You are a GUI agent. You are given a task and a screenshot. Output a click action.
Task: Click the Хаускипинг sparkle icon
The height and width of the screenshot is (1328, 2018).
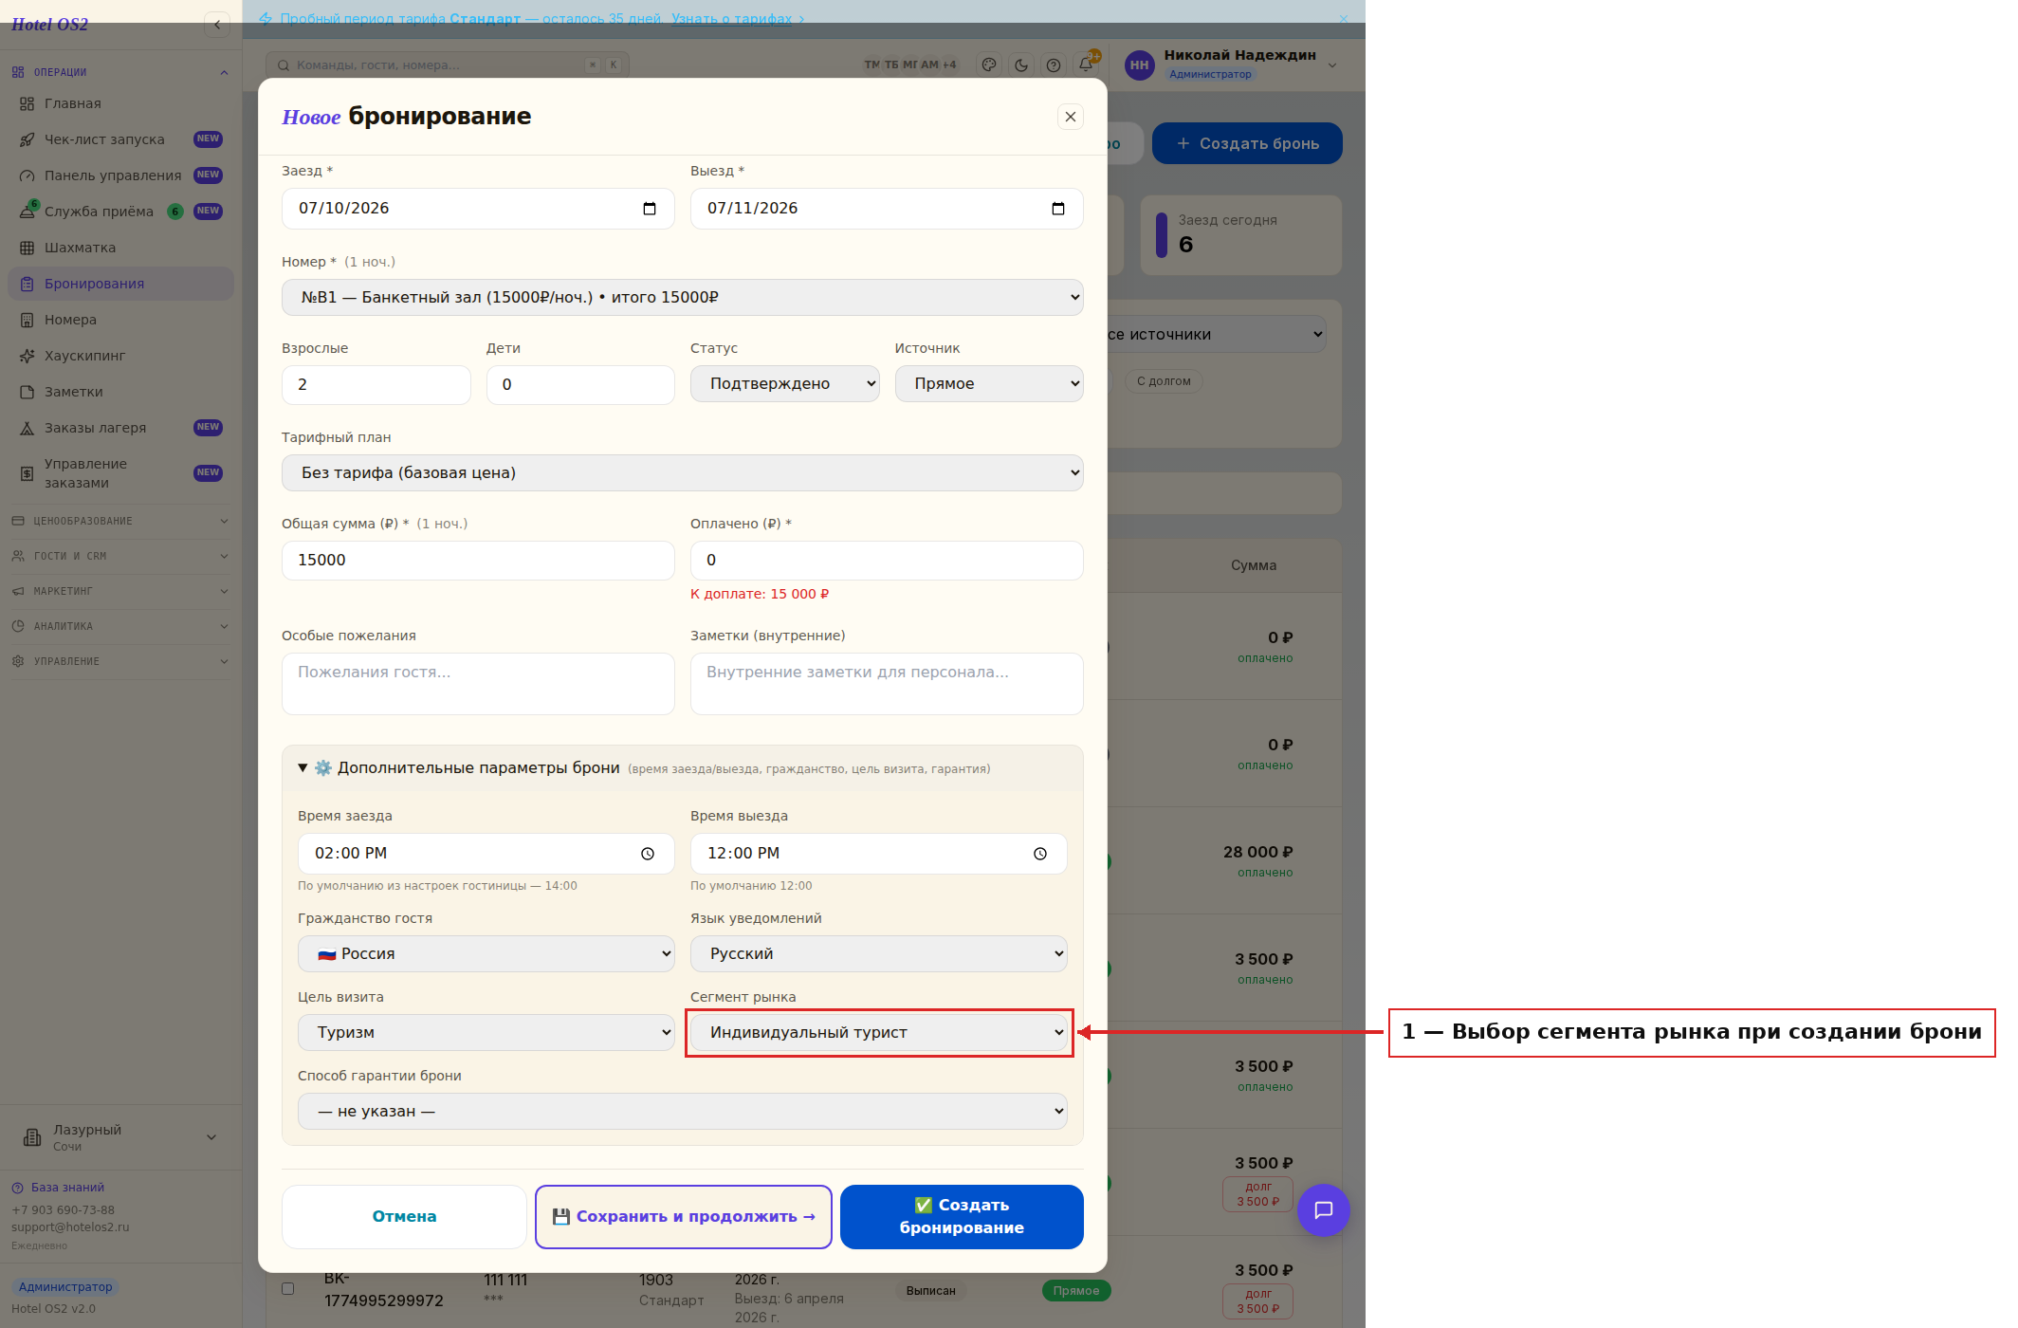tap(27, 356)
